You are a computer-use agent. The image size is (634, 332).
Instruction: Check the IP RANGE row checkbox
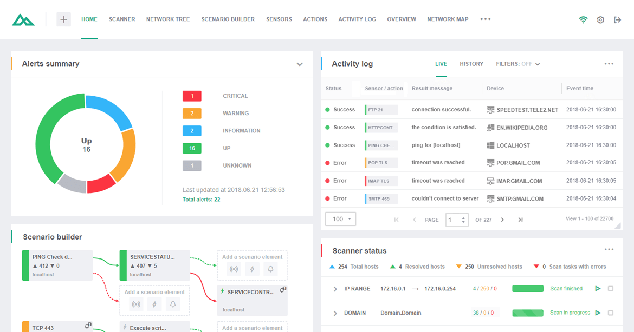(611, 288)
